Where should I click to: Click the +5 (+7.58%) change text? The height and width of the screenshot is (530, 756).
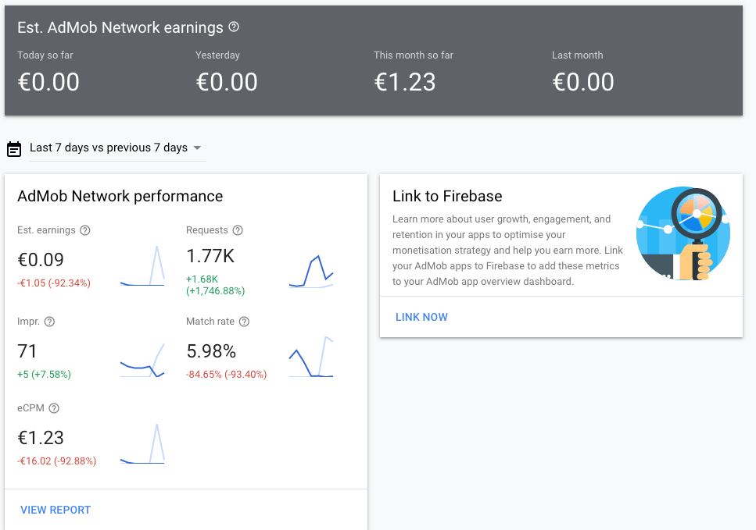(x=44, y=375)
